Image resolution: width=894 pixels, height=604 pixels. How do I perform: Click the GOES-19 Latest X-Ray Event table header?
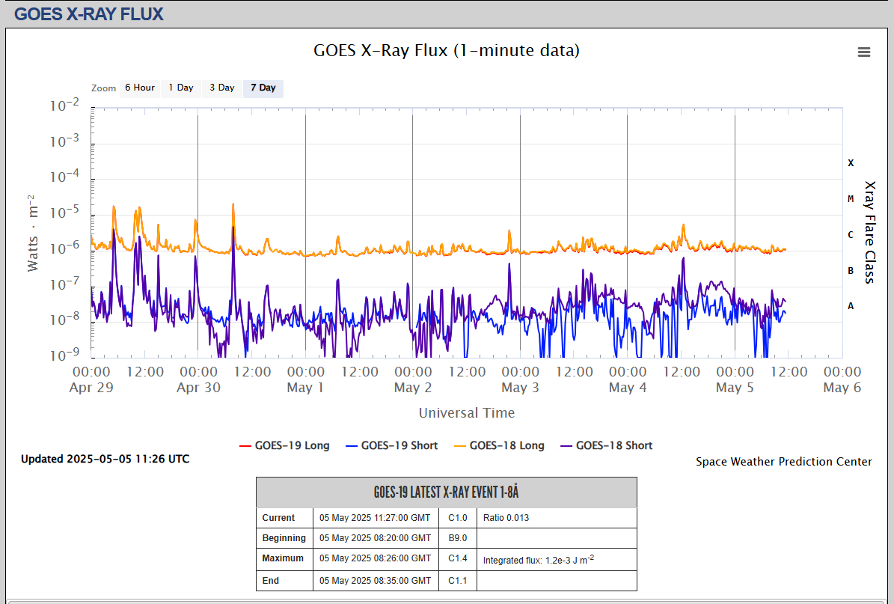point(447,492)
